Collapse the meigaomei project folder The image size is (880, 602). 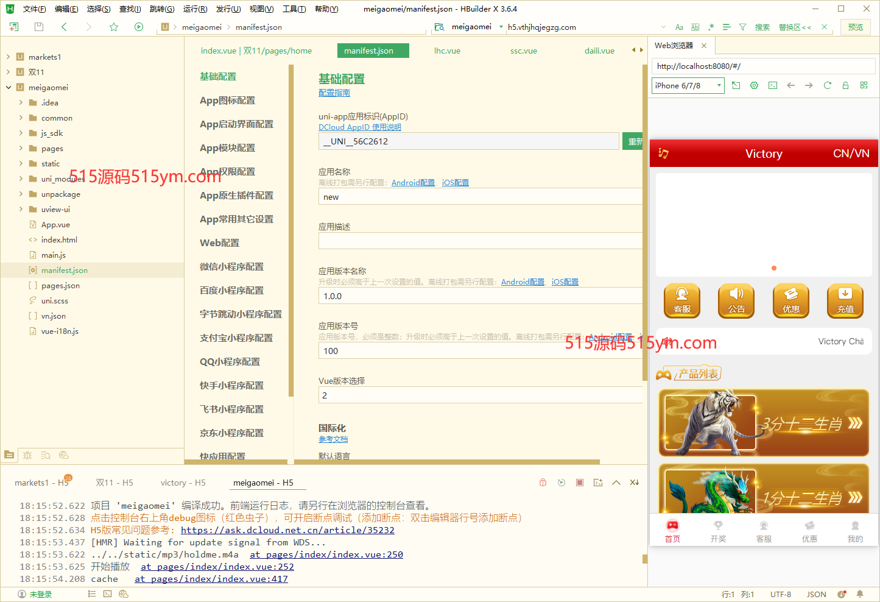point(9,87)
